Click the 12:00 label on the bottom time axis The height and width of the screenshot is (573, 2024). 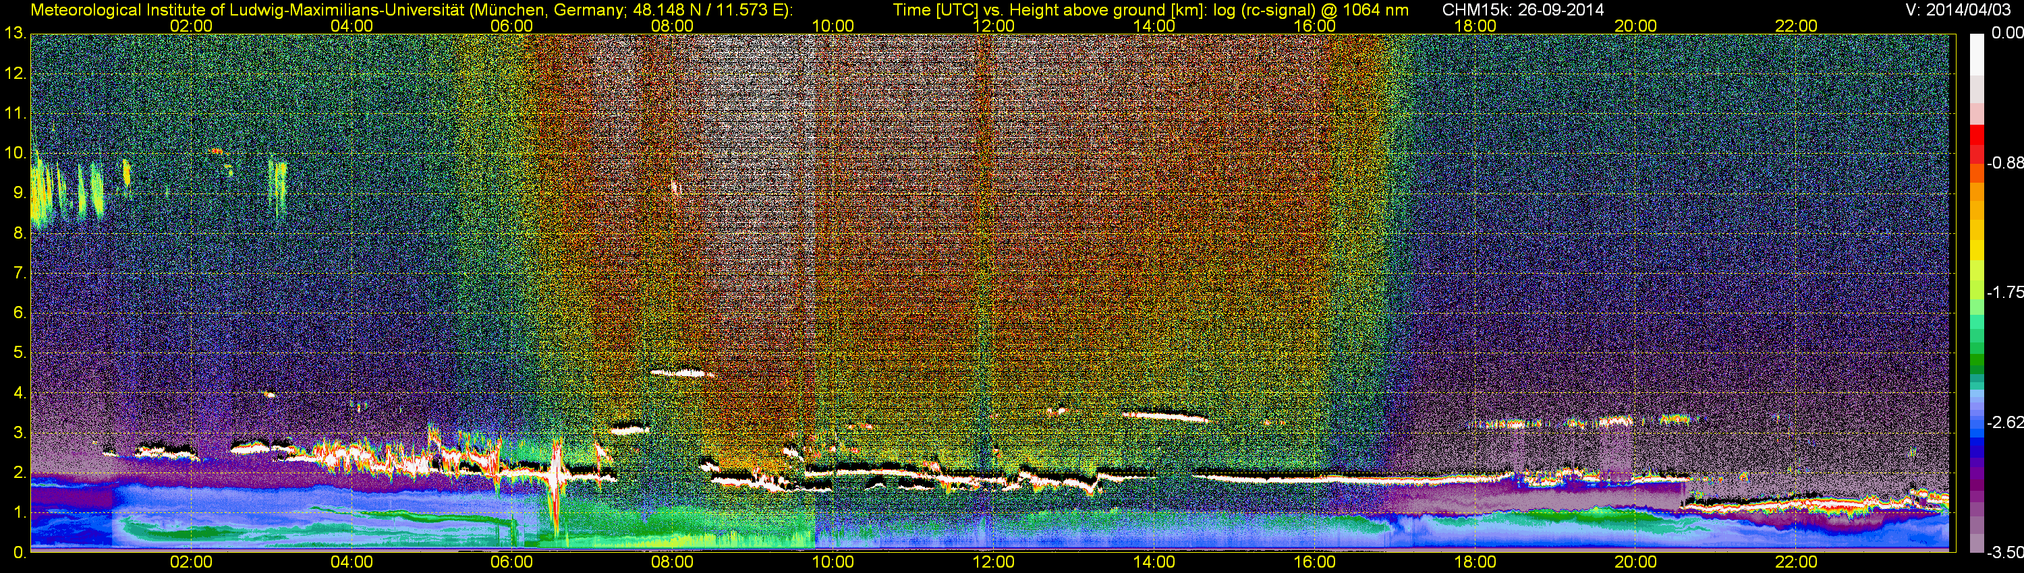(x=993, y=562)
